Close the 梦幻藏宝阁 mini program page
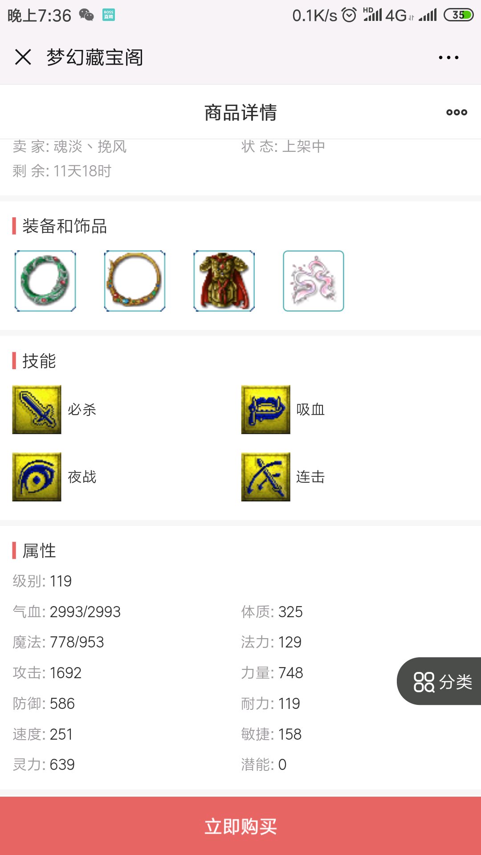This screenshot has width=481, height=855. [x=23, y=57]
